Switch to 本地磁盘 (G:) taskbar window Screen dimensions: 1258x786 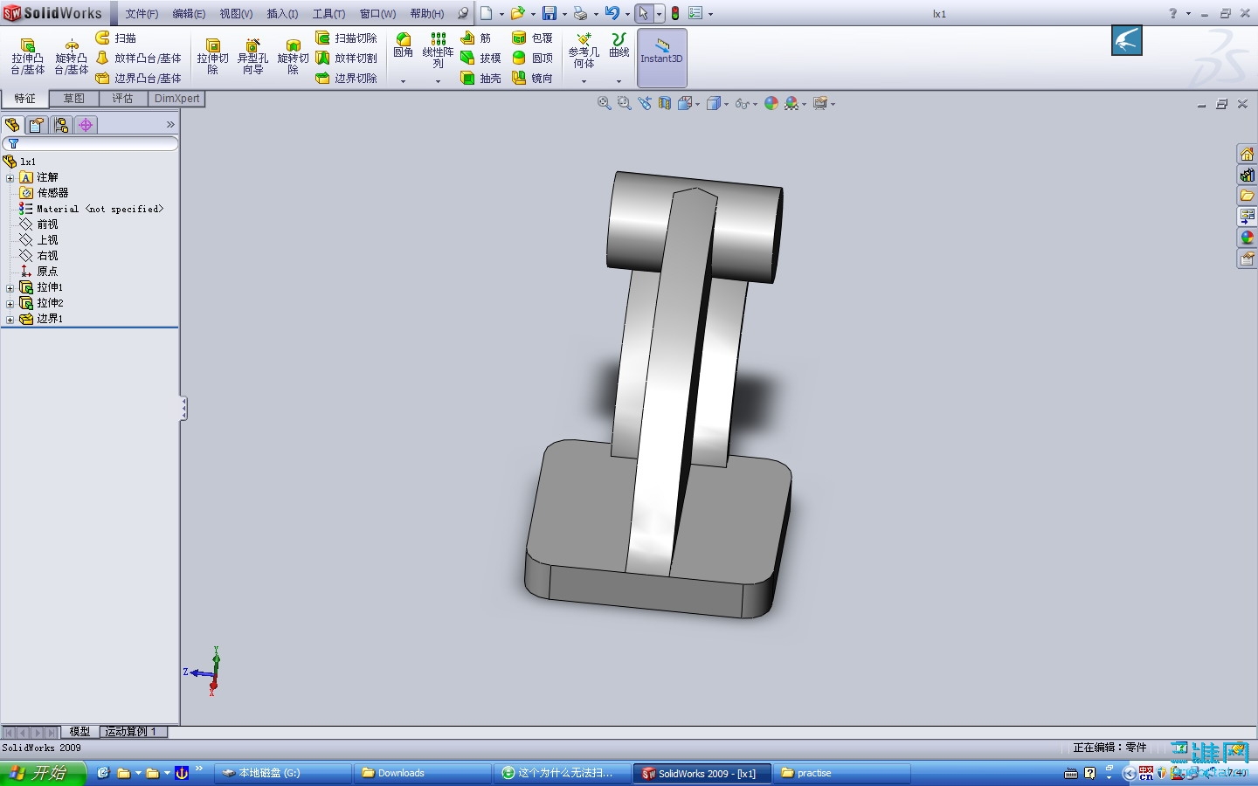pyautogui.click(x=282, y=773)
